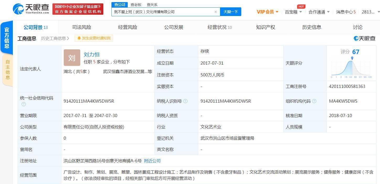This screenshot has height=184, width=380.
Task: Select registration number 420111000581363
Action: click(x=347, y=86)
